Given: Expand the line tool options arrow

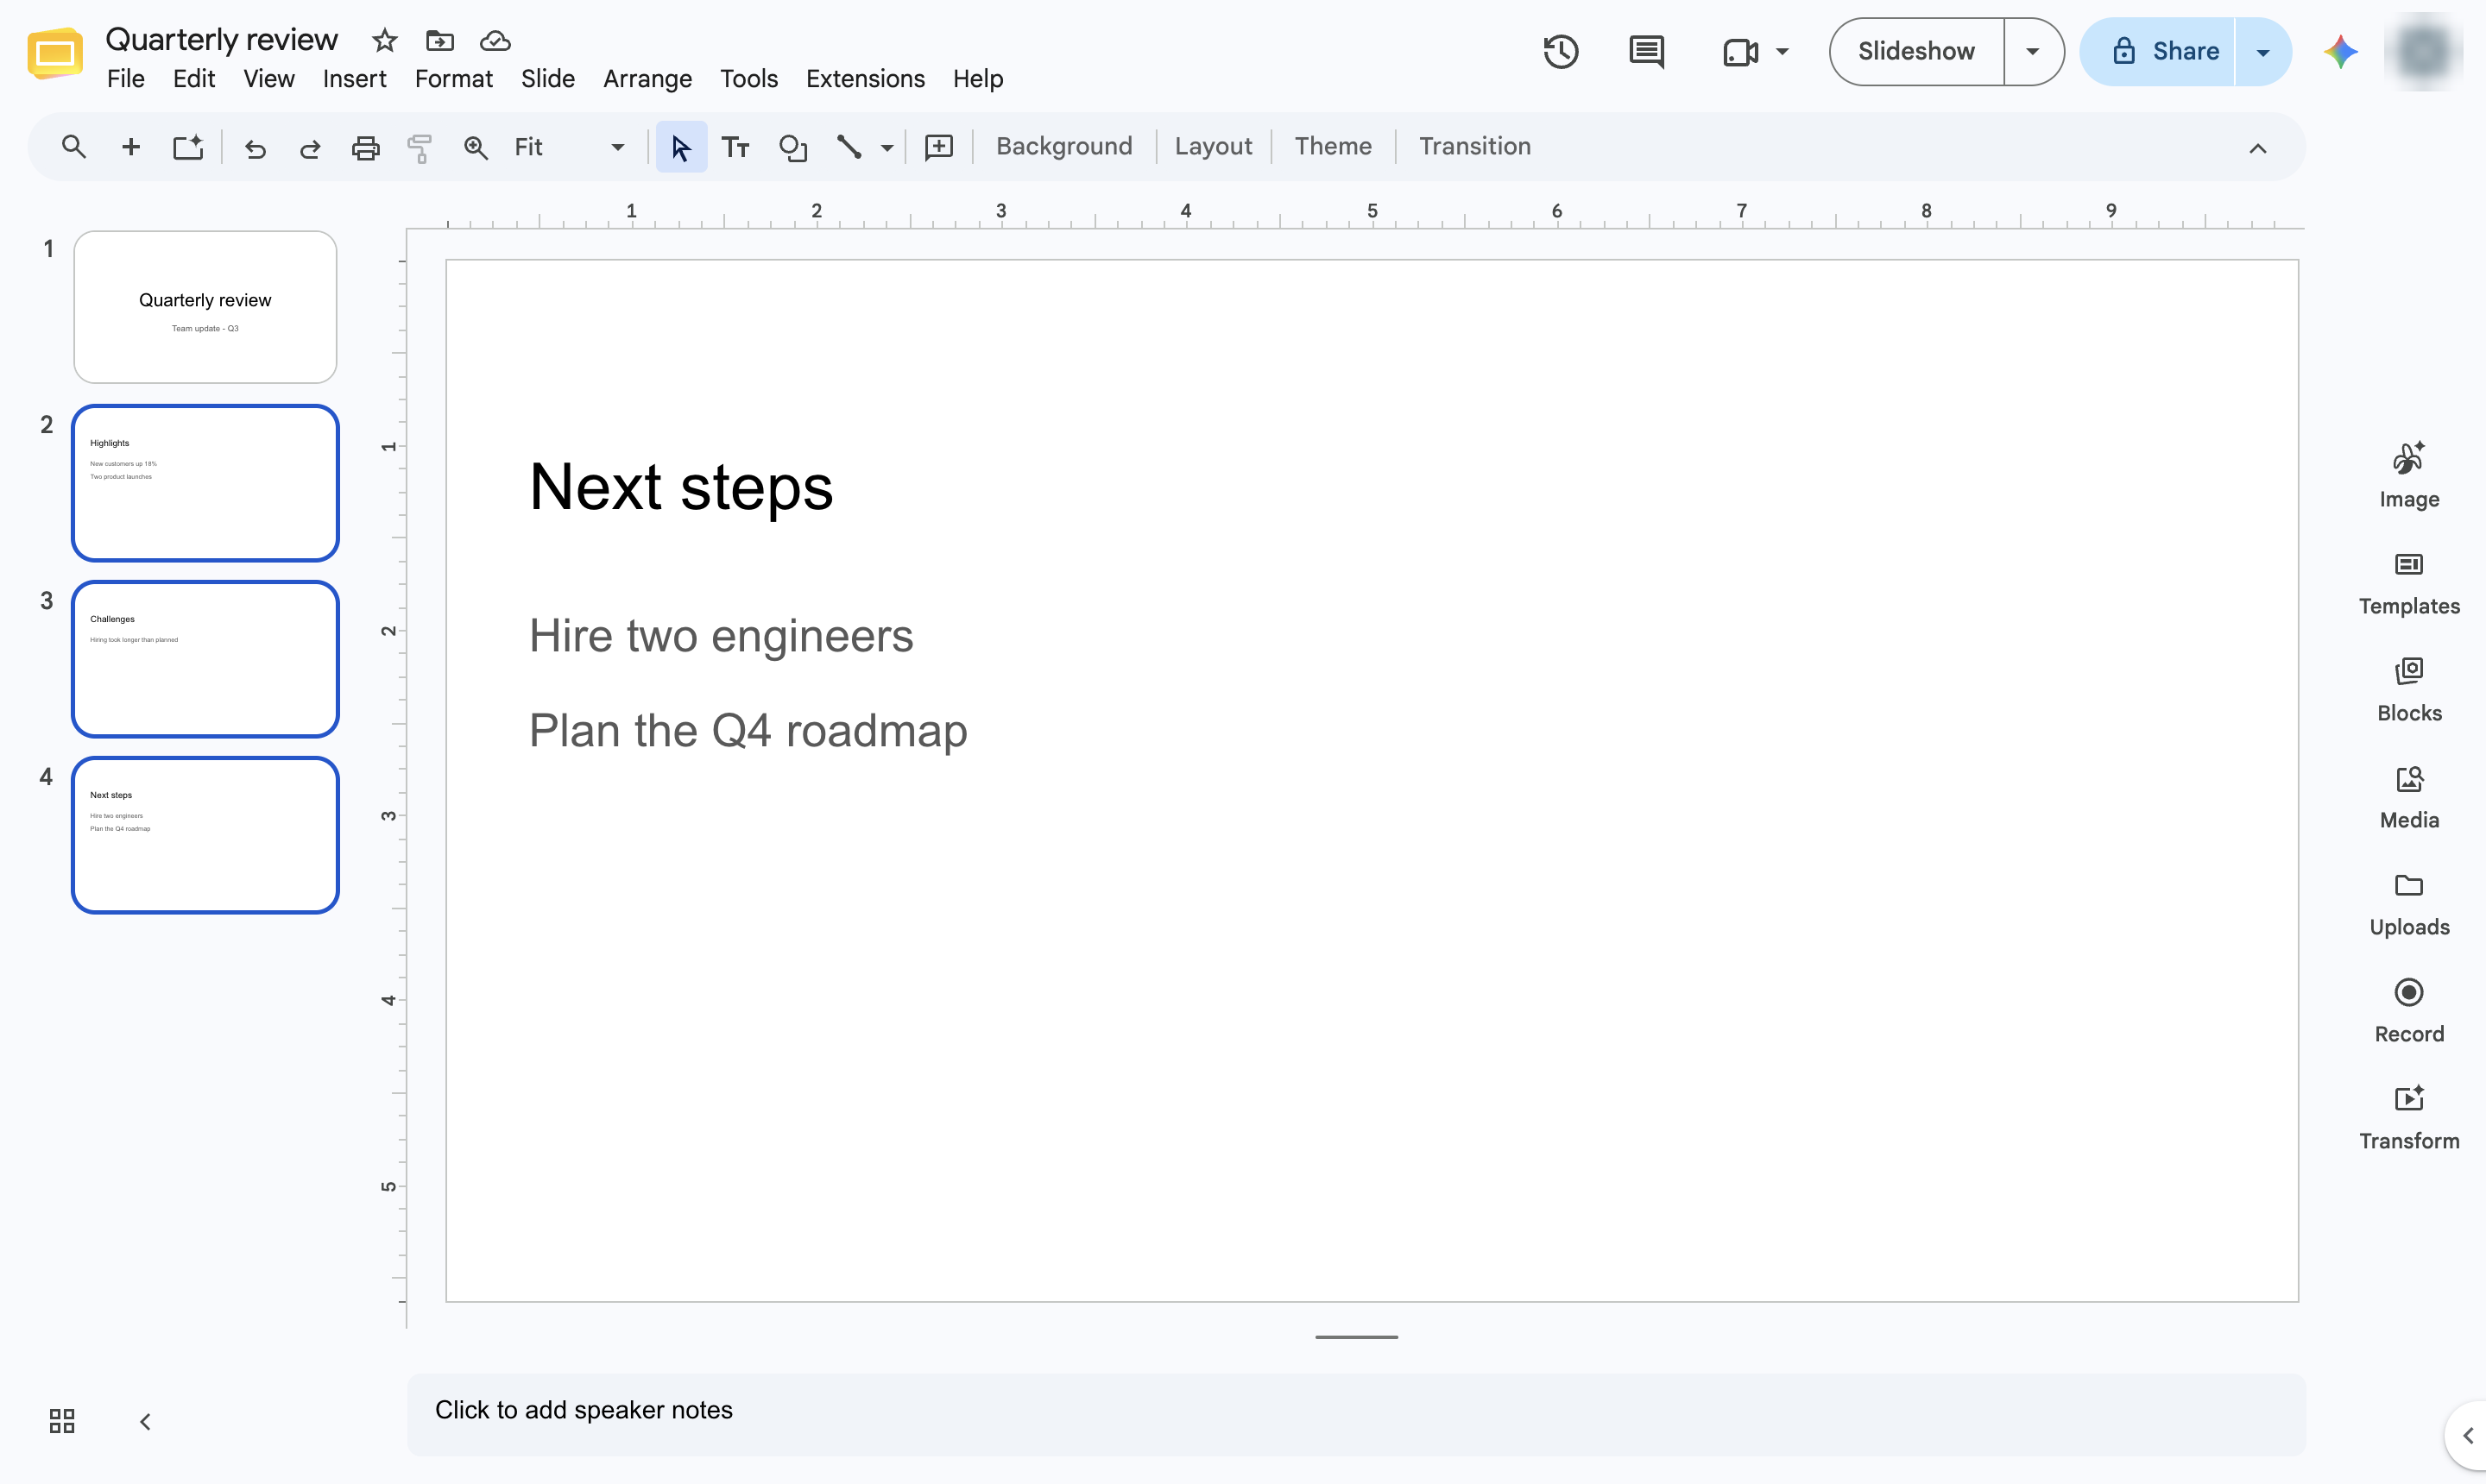Looking at the screenshot, I should pos(887,148).
